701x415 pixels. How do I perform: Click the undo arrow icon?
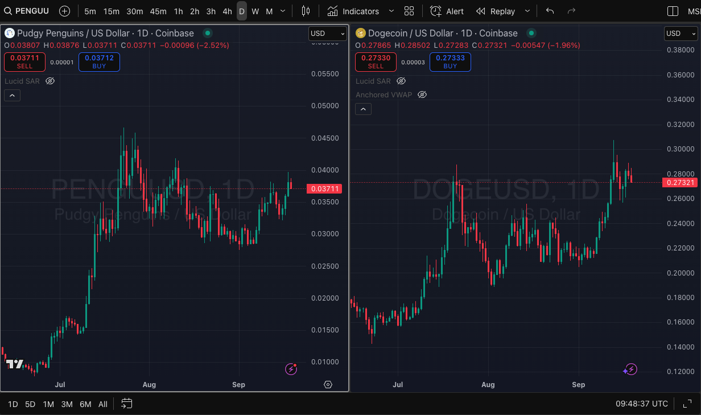click(x=550, y=11)
